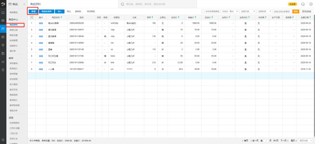Click the 导出 export link

pos(69,11)
